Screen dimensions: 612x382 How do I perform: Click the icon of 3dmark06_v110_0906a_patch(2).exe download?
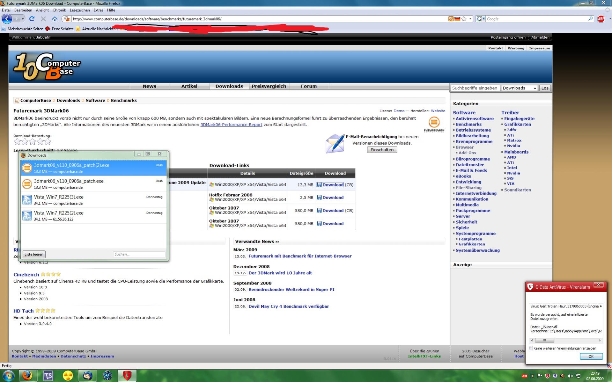click(27, 168)
